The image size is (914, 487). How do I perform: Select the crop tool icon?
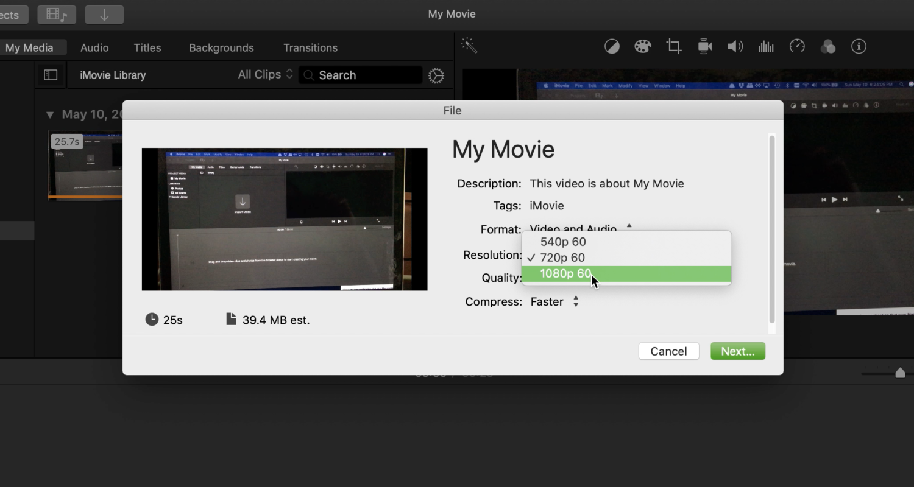[674, 46]
